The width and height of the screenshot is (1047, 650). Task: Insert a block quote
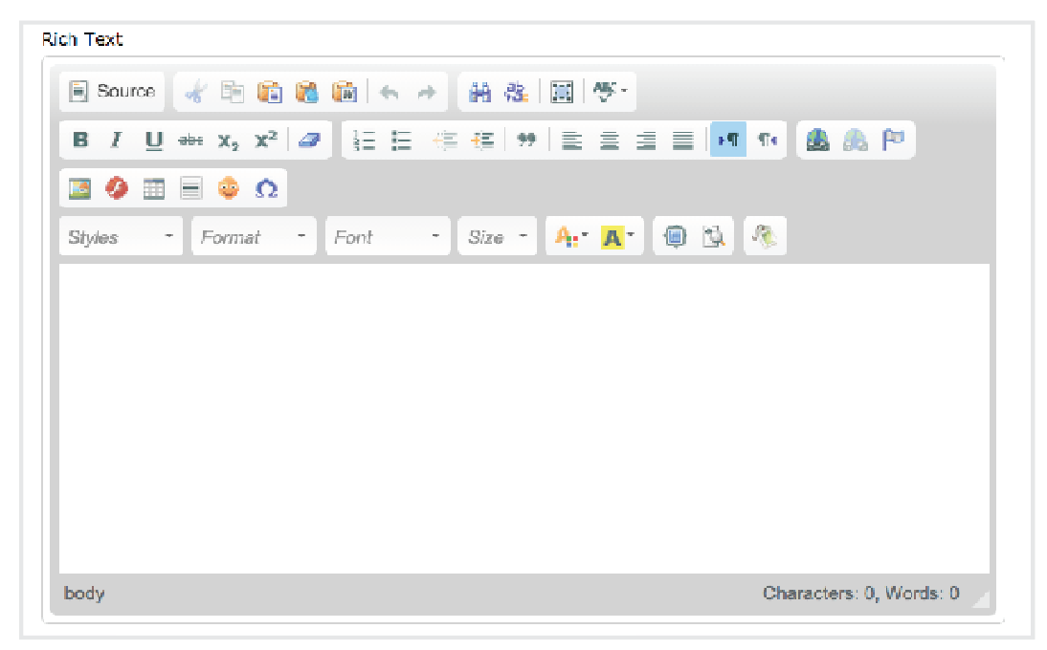point(526,141)
